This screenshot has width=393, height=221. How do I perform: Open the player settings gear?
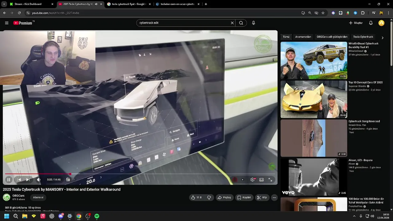click(x=253, y=180)
